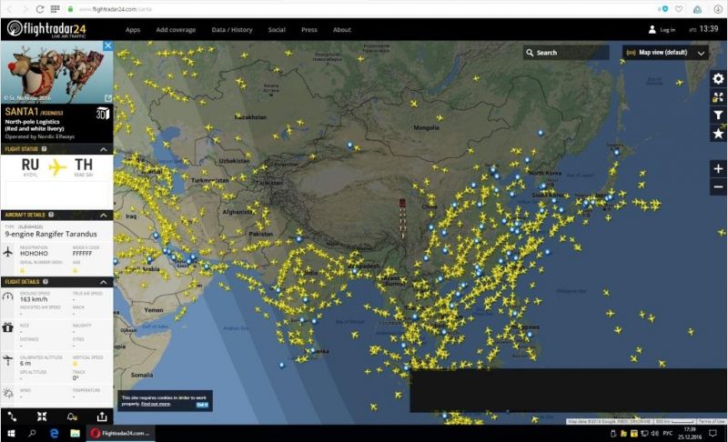The width and height of the screenshot is (728, 442).
Task: Open the About menu
Action: point(342,30)
